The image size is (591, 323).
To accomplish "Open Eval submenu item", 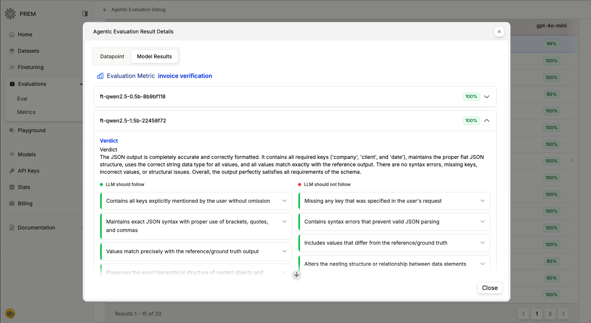I will (22, 99).
